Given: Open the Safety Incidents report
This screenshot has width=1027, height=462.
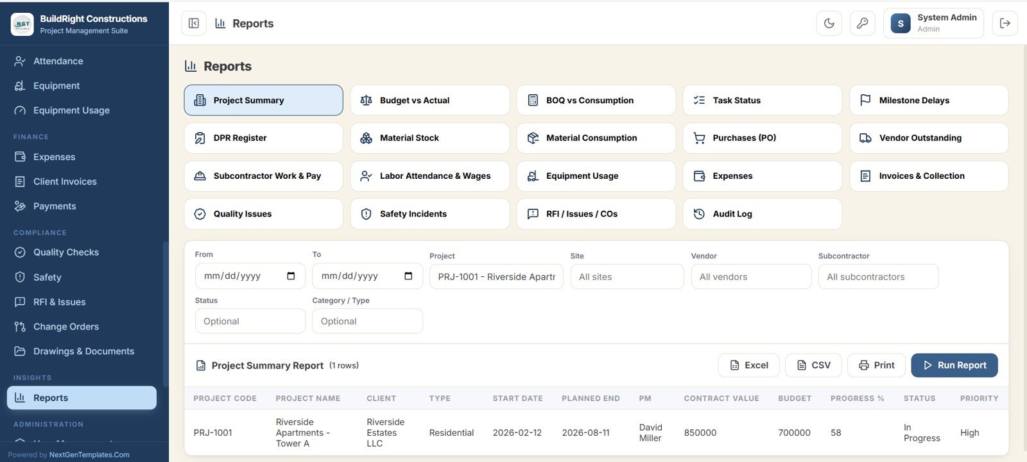Looking at the screenshot, I should tap(430, 214).
